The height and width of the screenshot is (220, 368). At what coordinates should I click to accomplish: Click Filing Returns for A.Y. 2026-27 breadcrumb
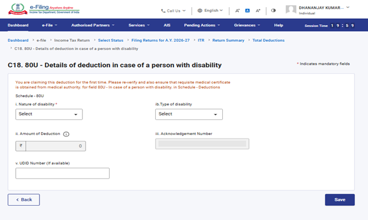click(160, 40)
